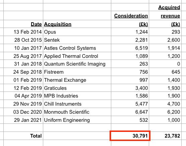Click the Acquired header cell

click(x=165, y=7)
